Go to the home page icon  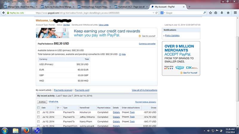pyautogui.click(x=228, y=13)
